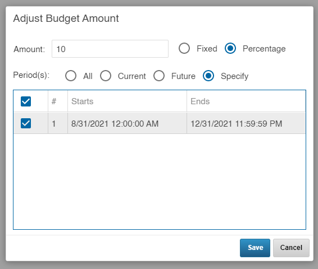
Task: Select the 12/31/2021 11:59:59 PM end cell
Action: [246, 123]
